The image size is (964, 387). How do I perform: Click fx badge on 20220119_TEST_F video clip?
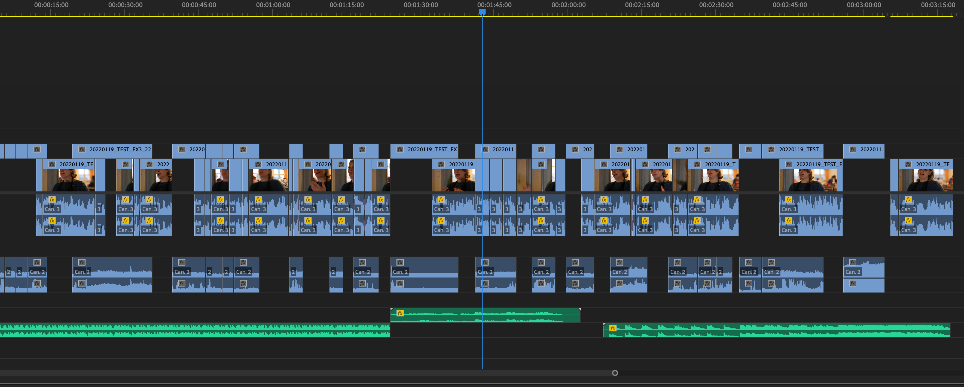pyautogui.click(x=788, y=164)
